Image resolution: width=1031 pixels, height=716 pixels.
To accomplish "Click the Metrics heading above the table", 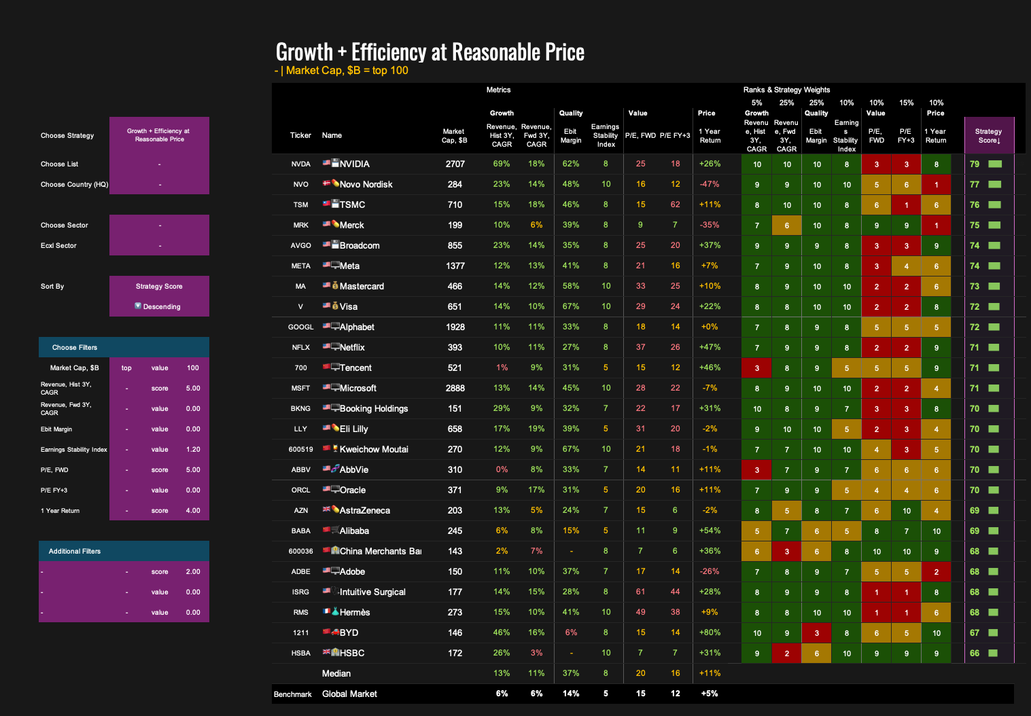I will [x=498, y=90].
